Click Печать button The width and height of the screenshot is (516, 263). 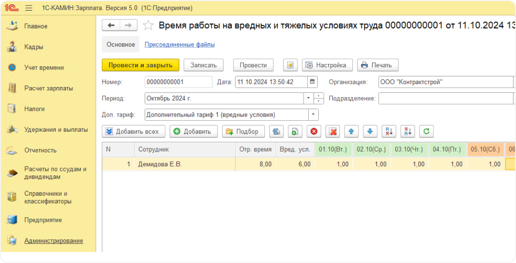[378, 65]
